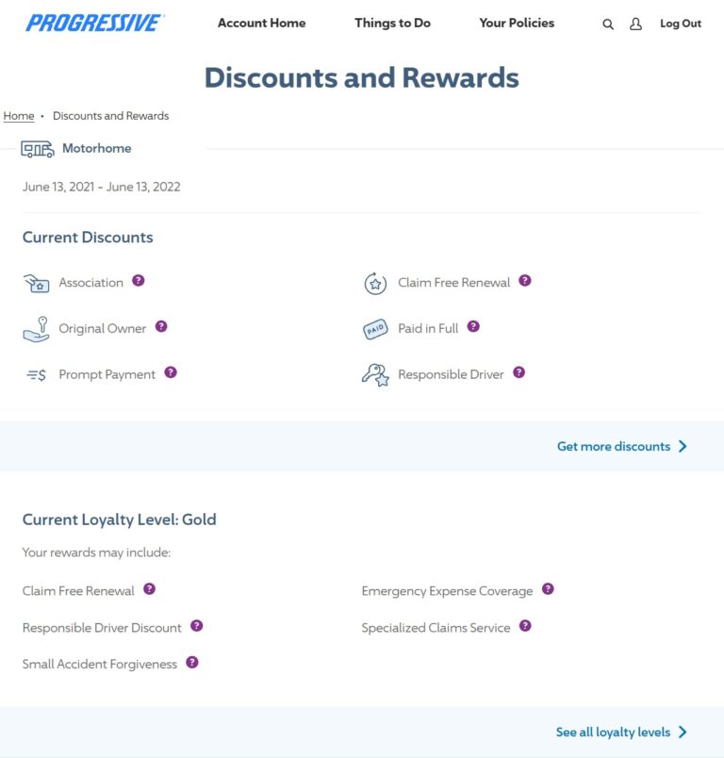724x758 pixels.
Task: Click the search magnifier icon
Action: (x=608, y=25)
